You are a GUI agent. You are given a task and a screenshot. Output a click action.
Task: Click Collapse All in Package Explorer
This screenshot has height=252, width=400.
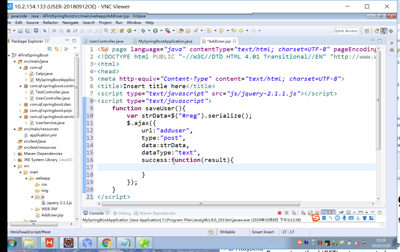tap(50, 49)
